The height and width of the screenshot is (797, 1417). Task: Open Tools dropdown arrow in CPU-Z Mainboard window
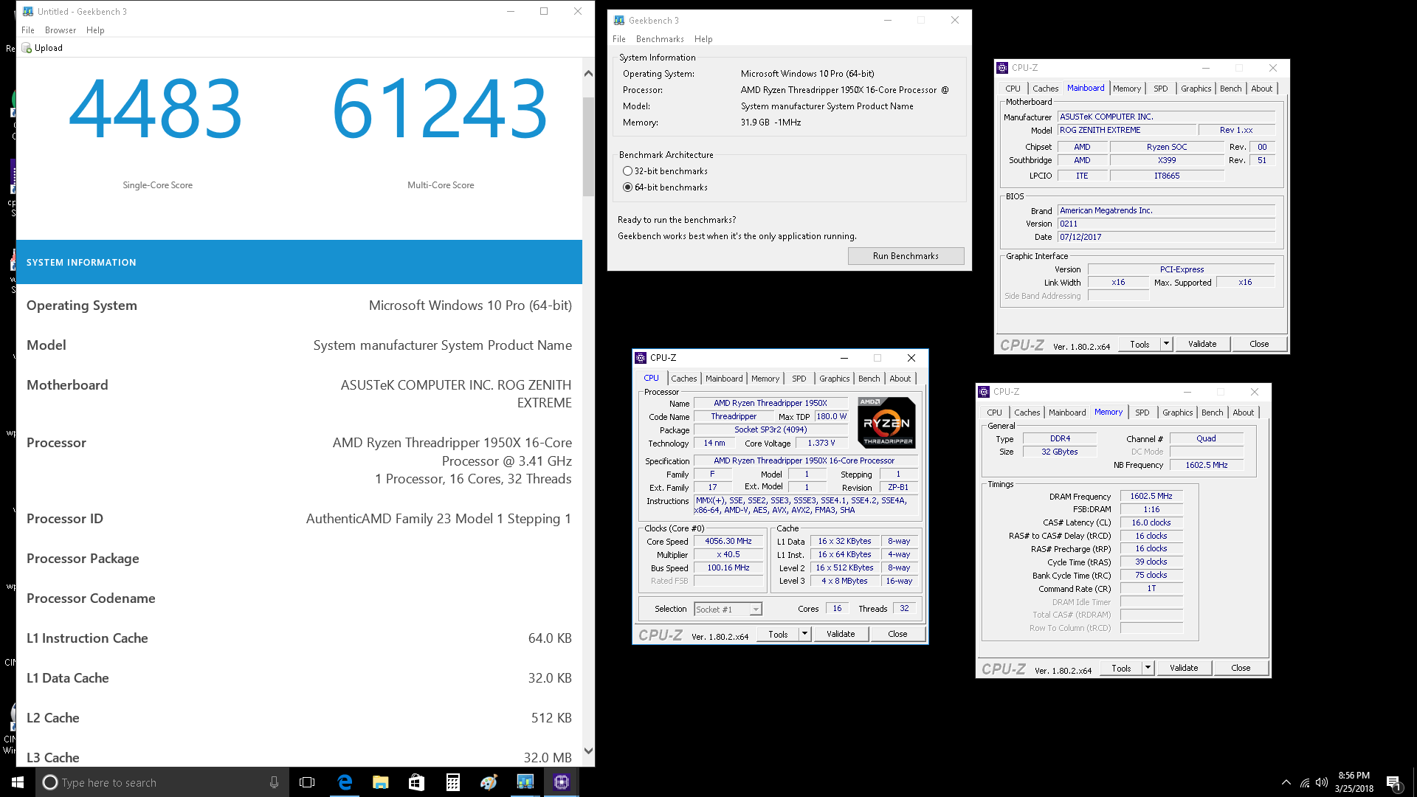(1166, 344)
